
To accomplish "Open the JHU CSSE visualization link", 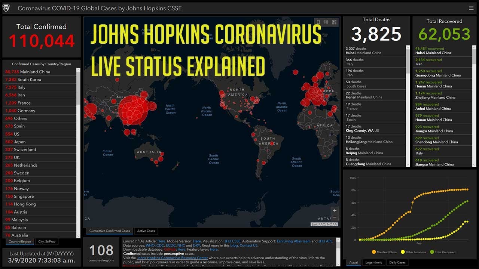I will pyautogui.click(x=233, y=241).
